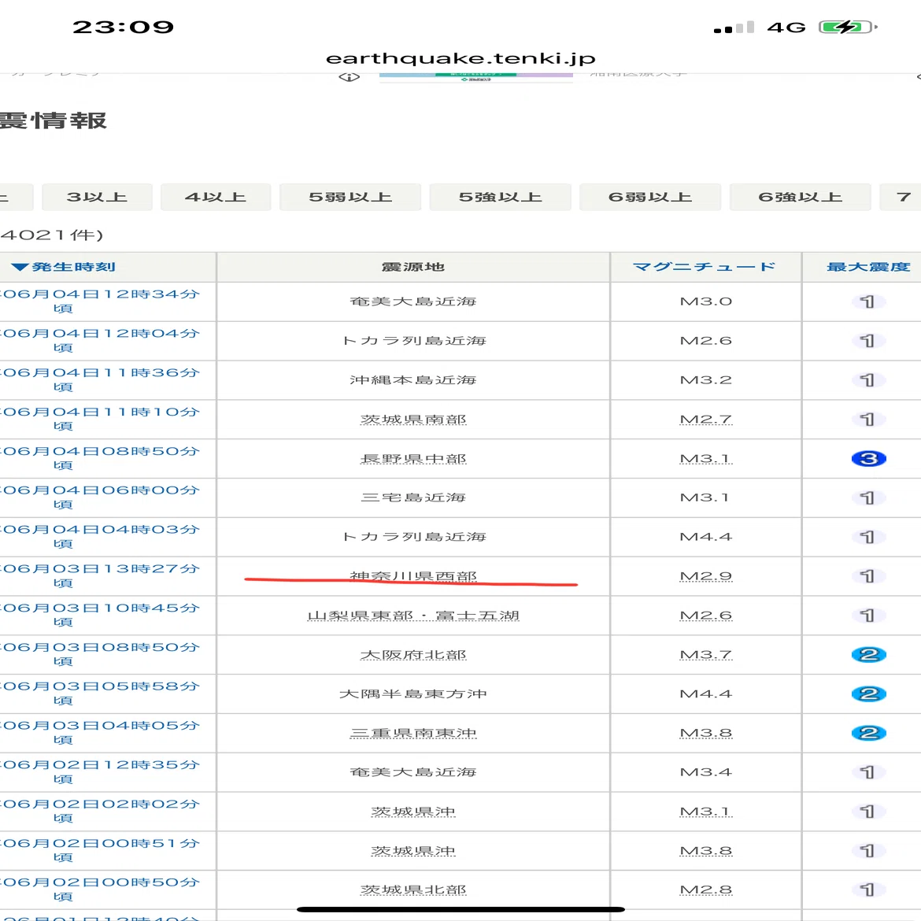The height and width of the screenshot is (921, 921).
Task: Filter by 6強以上 intensity
Action: tap(800, 197)
